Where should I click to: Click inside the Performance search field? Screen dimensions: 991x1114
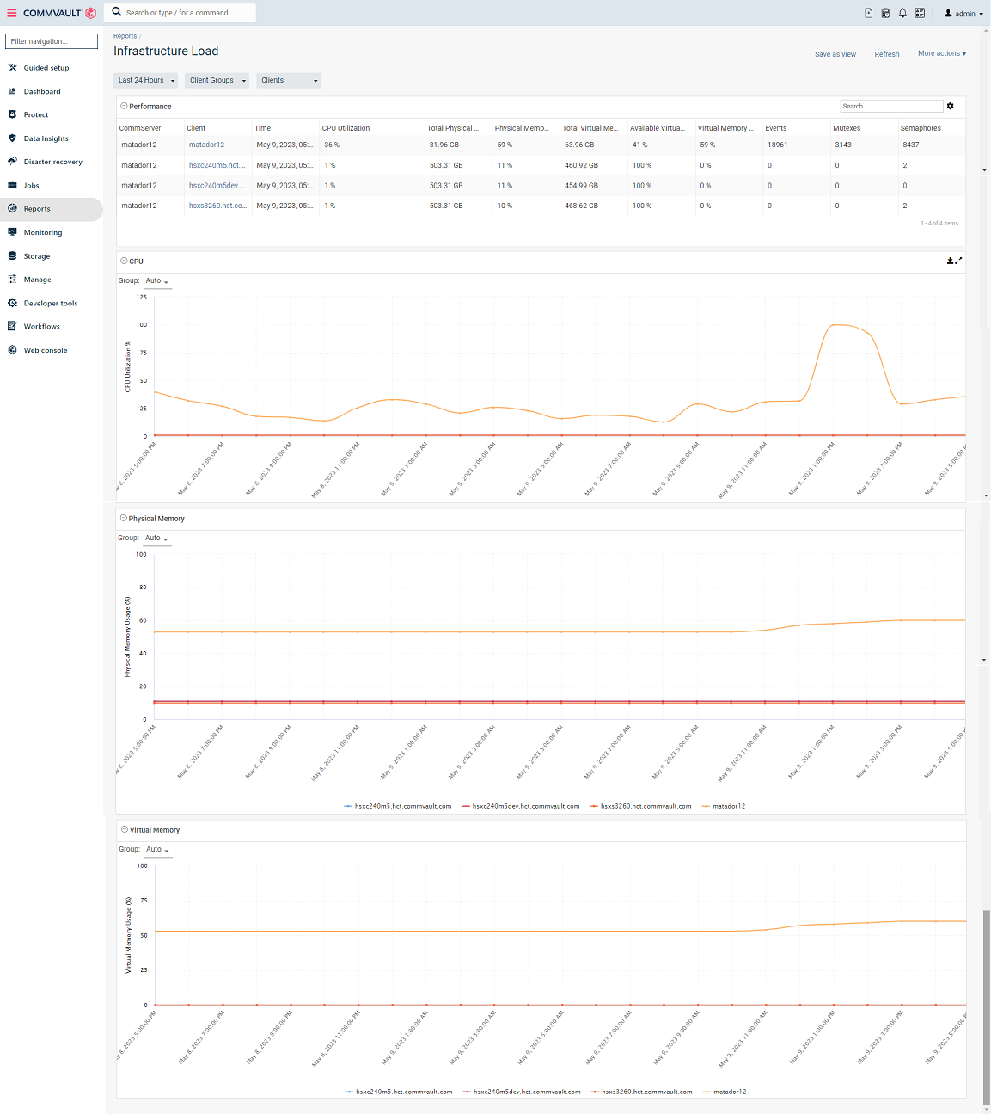click(890, 106)
